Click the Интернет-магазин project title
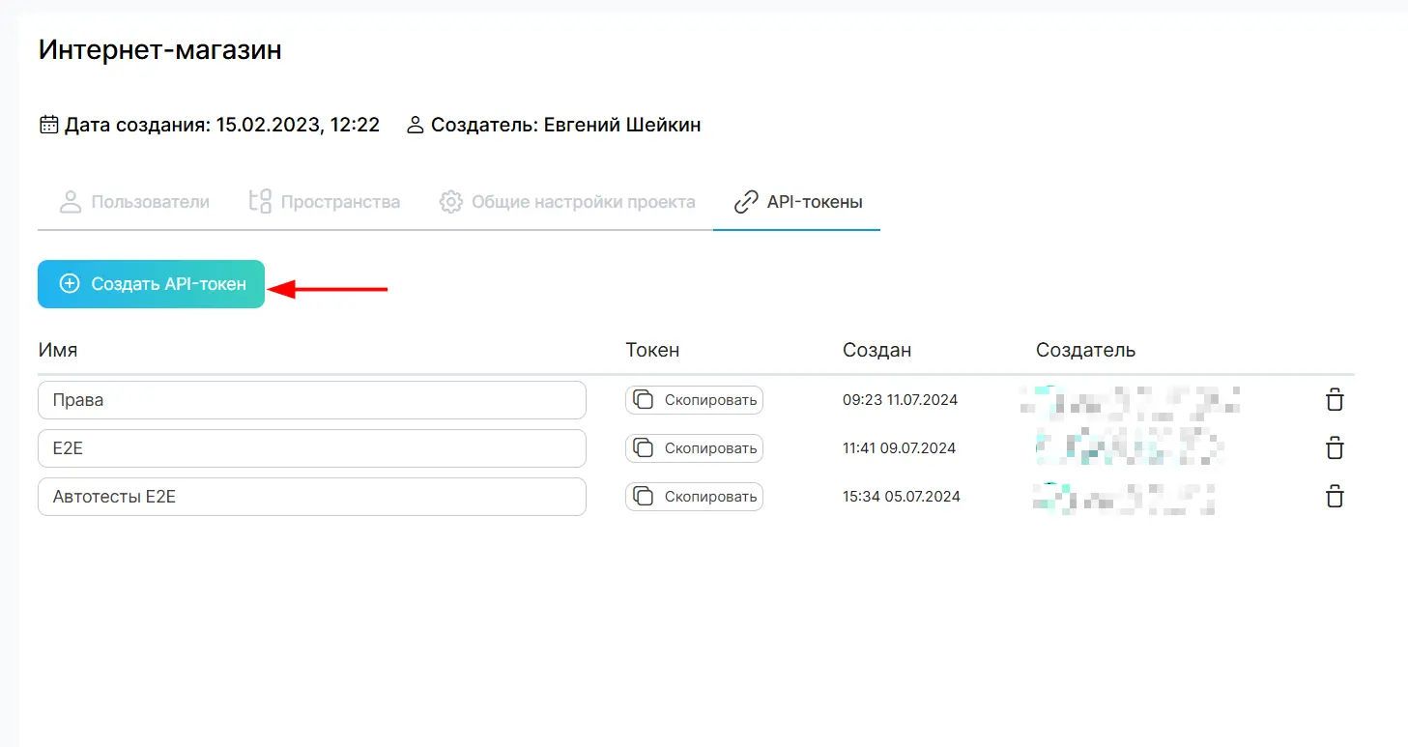This screenshot has height=747, width=1408. [160, 50]
